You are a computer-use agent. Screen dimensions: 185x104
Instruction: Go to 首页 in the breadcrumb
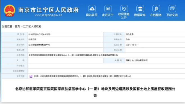pos(17,26)
